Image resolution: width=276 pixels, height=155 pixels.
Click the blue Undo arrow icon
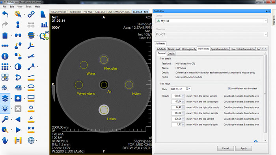[5, 14]
